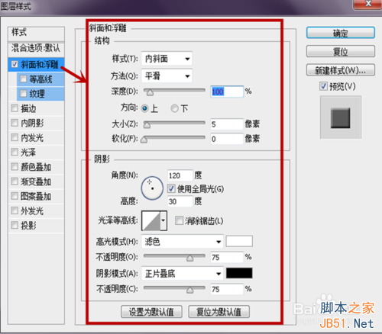Select the 下 direction radio button
The height and width of the screenshot is (334, 382).
coord(174,108)
